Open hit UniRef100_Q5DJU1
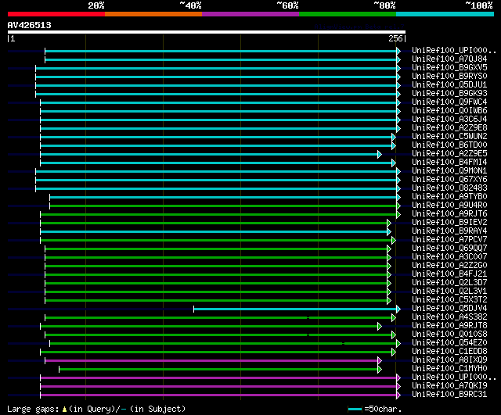The image size is (501, 415). pos(449,85)
